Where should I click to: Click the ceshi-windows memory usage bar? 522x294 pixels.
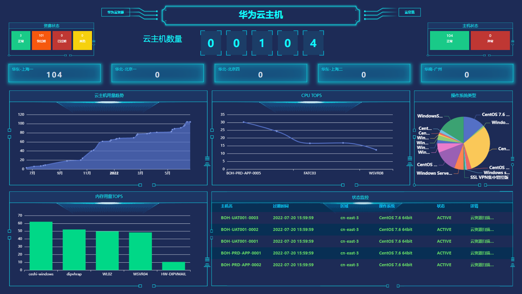(x=41, y=246)
